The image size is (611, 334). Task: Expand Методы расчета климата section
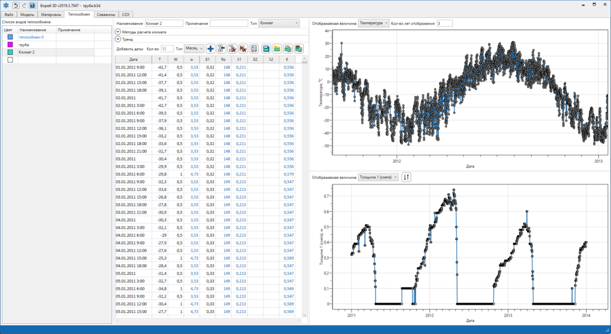pos(118,32)
